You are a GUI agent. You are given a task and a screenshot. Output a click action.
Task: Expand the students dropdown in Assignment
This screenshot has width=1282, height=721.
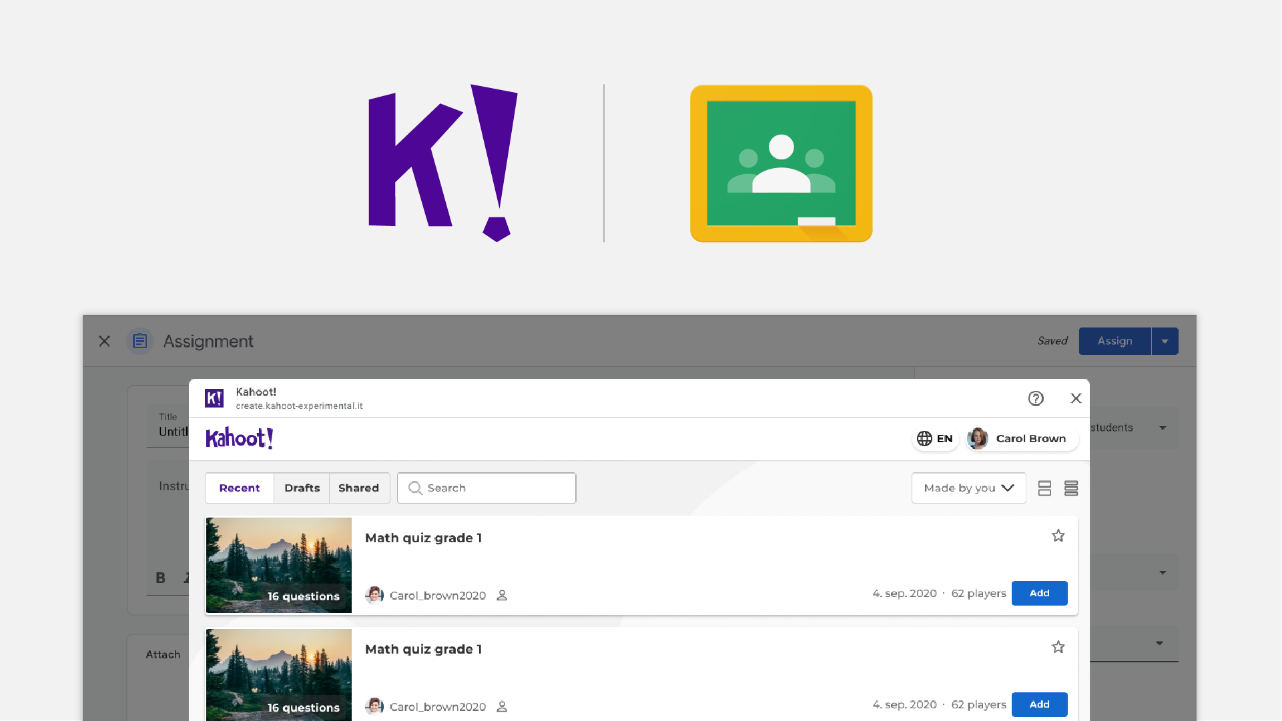[x=1163, y=428]
